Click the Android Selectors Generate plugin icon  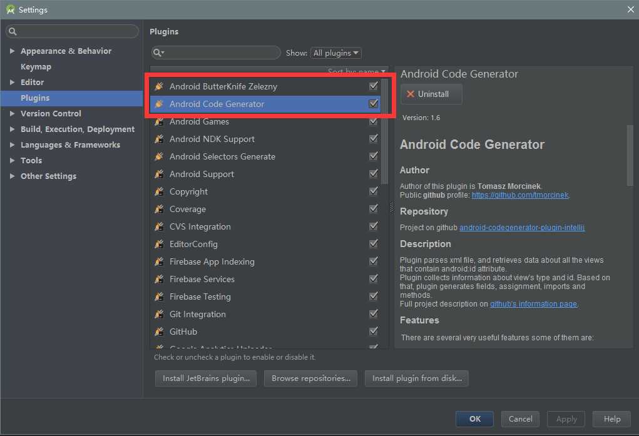pyautogui.click(x=159, y=156)
